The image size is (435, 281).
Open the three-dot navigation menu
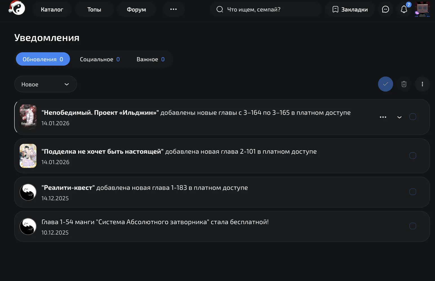pyautogui.click(x=174, y=9)
